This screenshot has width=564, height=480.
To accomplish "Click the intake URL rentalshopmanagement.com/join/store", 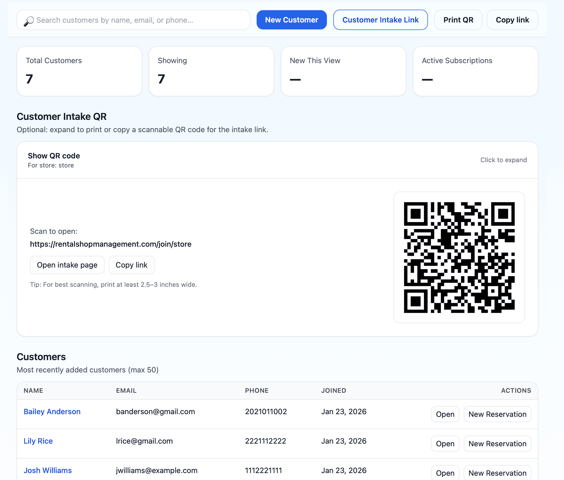I will click(x=111, y=244).
